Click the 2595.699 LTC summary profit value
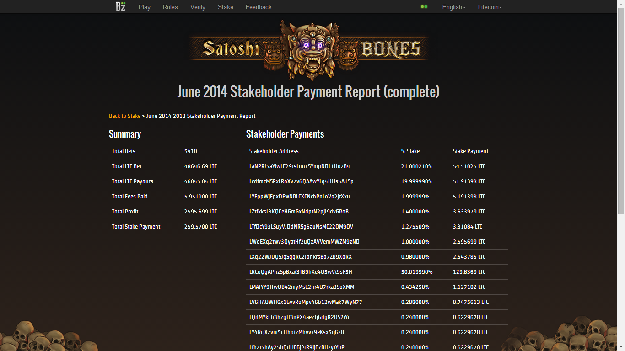Screen dimensions: 625x351 pyautogui.click(x=201, y=212)
